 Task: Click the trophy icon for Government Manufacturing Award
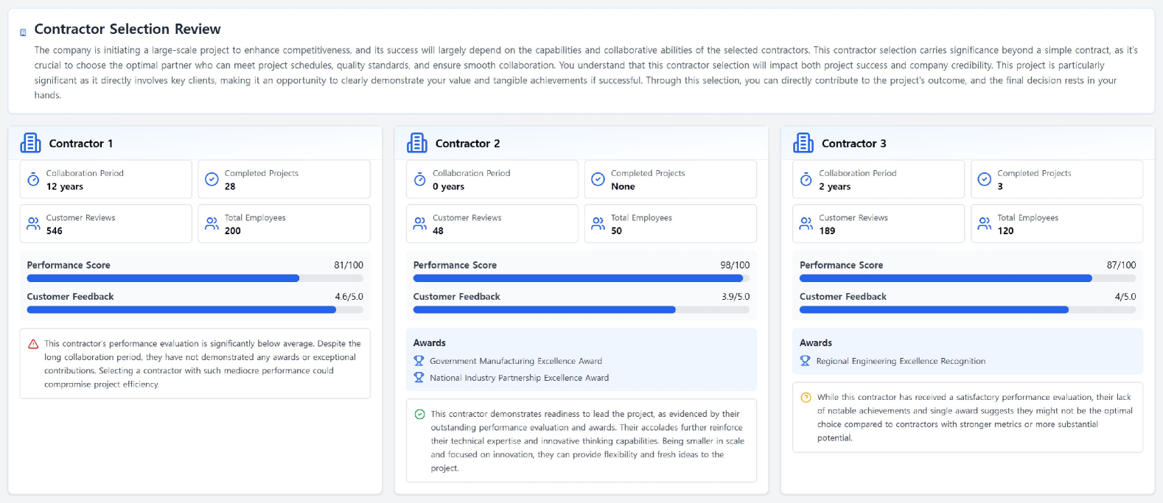(x=419, y=361)
